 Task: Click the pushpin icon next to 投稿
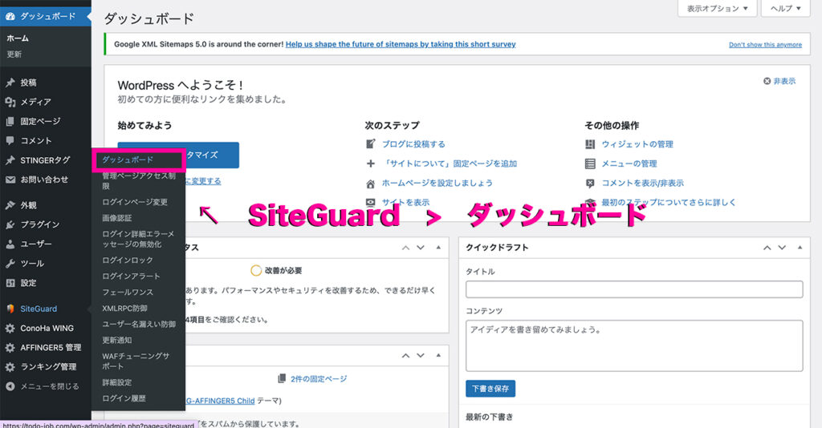click(x=10, y=82)
